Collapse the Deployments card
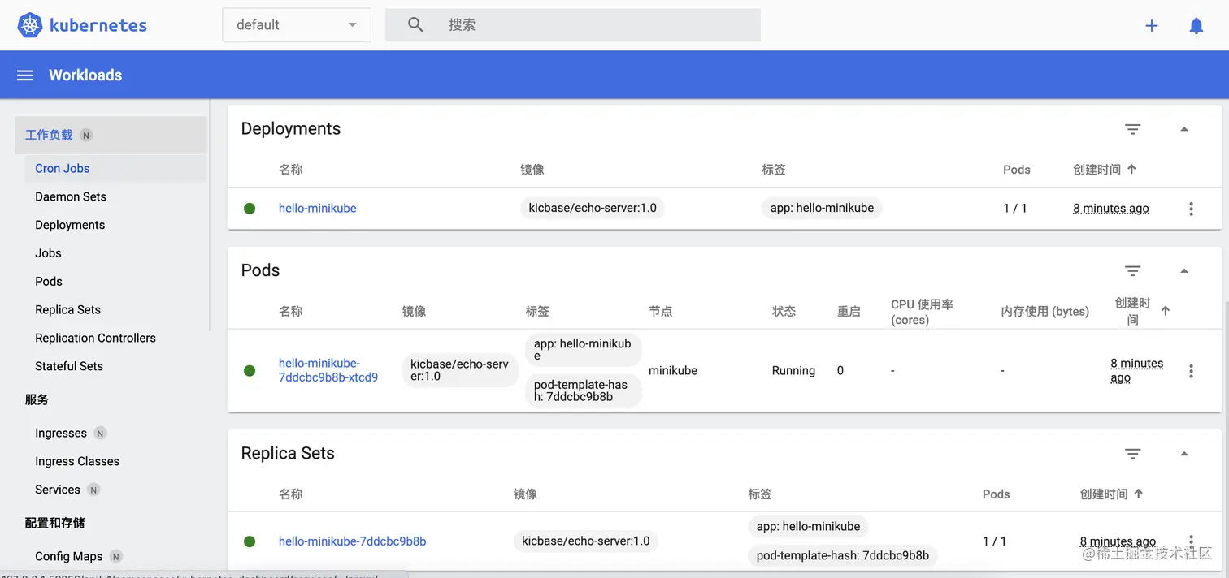The height and width of the screenshot is (578, 1229). click(1184, 129)
